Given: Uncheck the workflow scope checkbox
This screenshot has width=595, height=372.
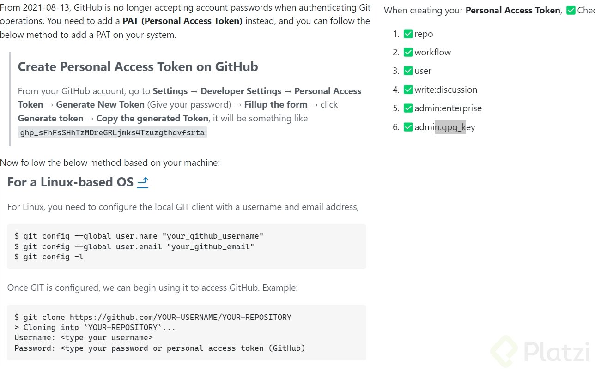Looking at the screenshot, I should pos(408,52).
